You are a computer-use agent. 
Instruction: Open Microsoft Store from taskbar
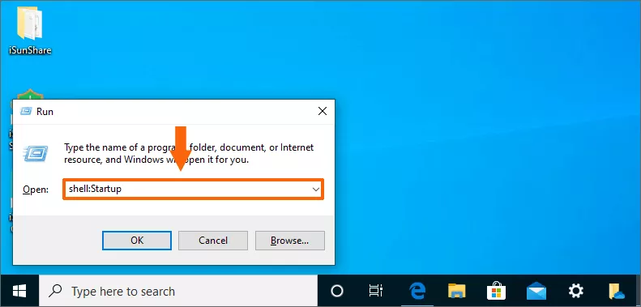(x=496, y=290)
